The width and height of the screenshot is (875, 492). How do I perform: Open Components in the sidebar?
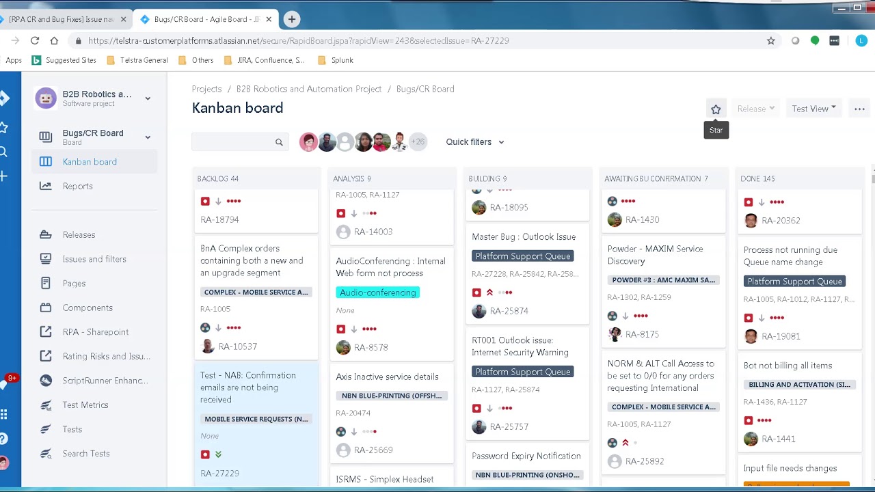[x=87, y=307]
